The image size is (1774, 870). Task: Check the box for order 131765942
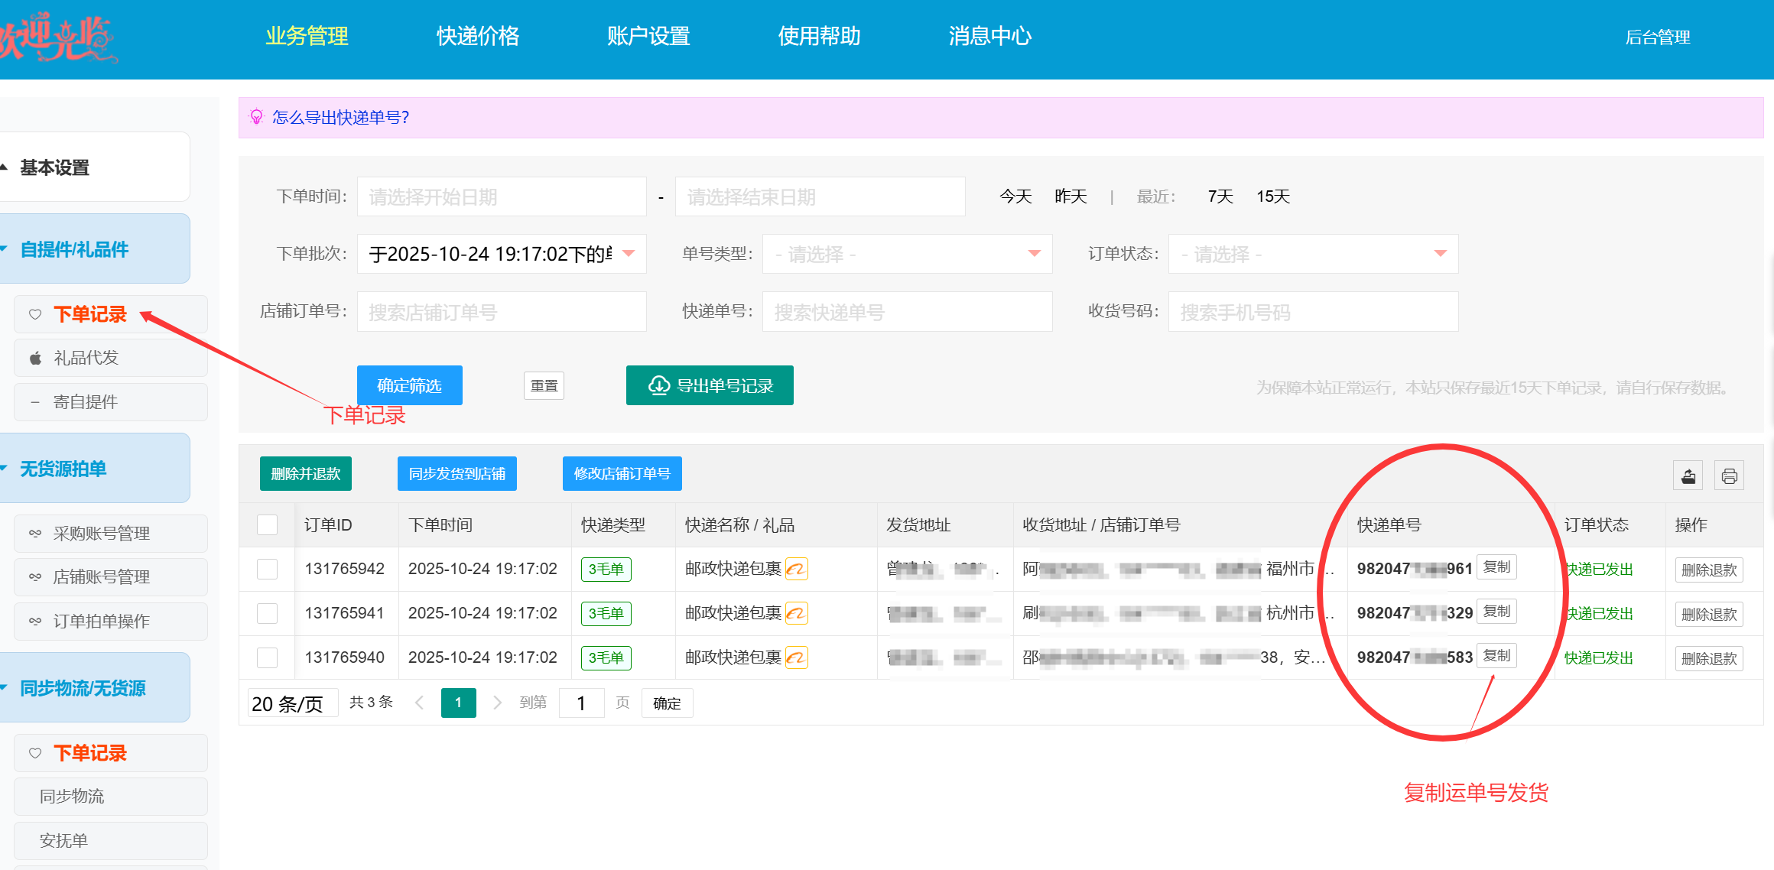267,569
